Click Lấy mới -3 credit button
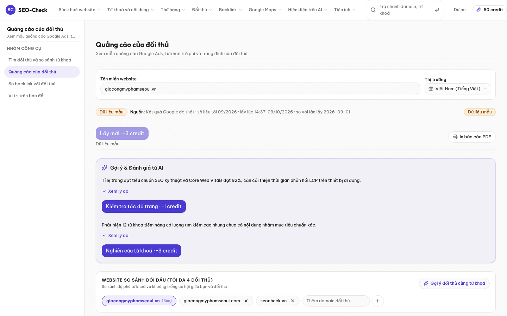The width and height of the screenshot is (507, 316). (122, 133)
